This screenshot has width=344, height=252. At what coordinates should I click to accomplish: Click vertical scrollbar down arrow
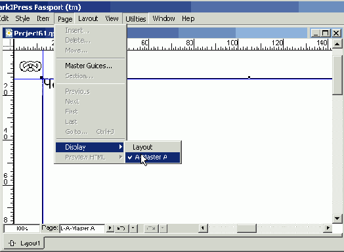[x=337, y=219]
